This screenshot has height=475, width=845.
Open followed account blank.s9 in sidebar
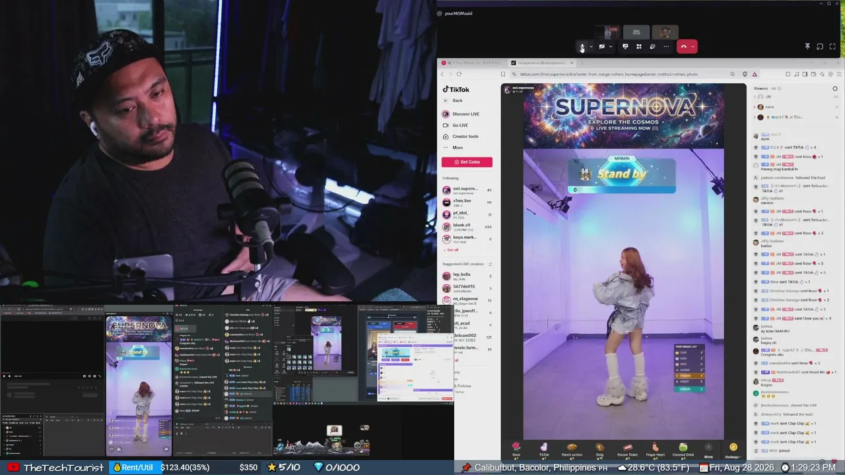point(467,226)
